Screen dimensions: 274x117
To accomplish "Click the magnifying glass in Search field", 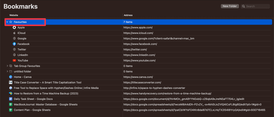I will (x=243, y=6).
